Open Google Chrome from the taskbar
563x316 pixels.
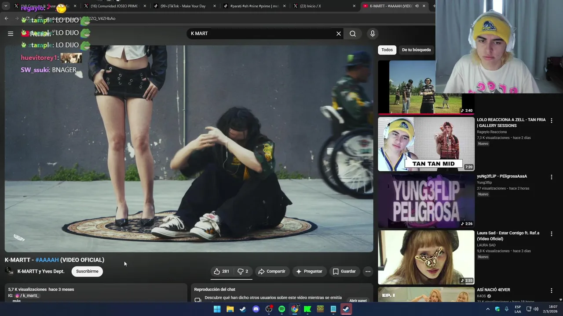pos(295,309)
